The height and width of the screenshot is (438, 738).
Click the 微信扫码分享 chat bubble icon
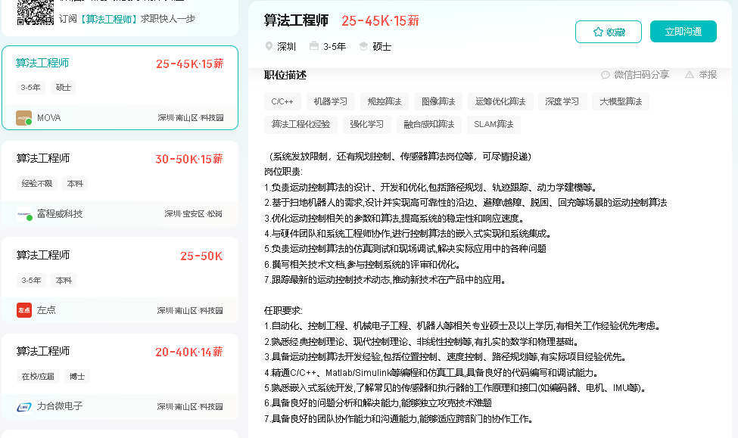click(606, 75)
